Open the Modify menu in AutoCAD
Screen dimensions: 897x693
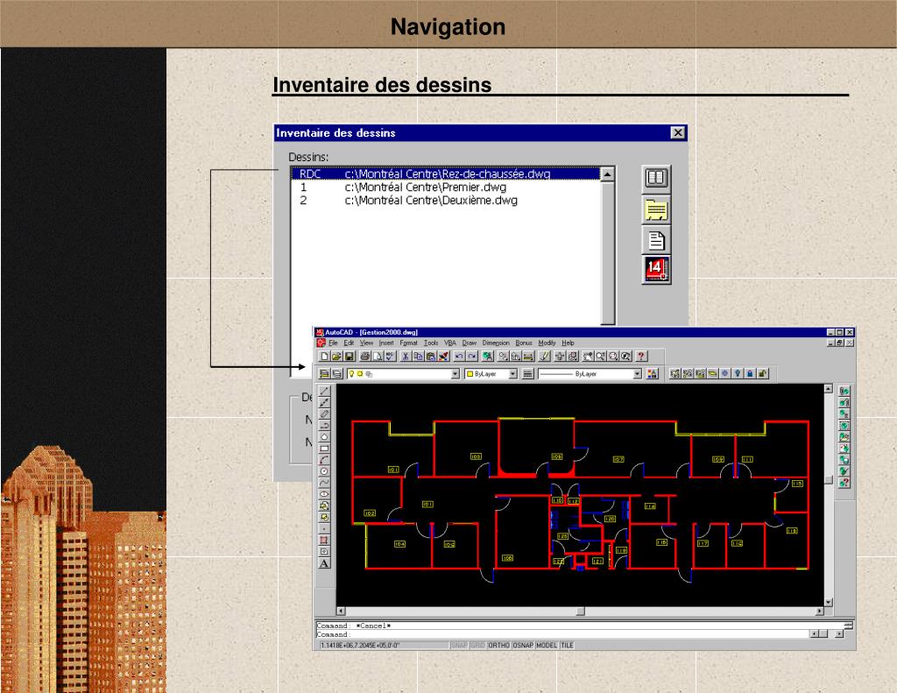point(547,343)
